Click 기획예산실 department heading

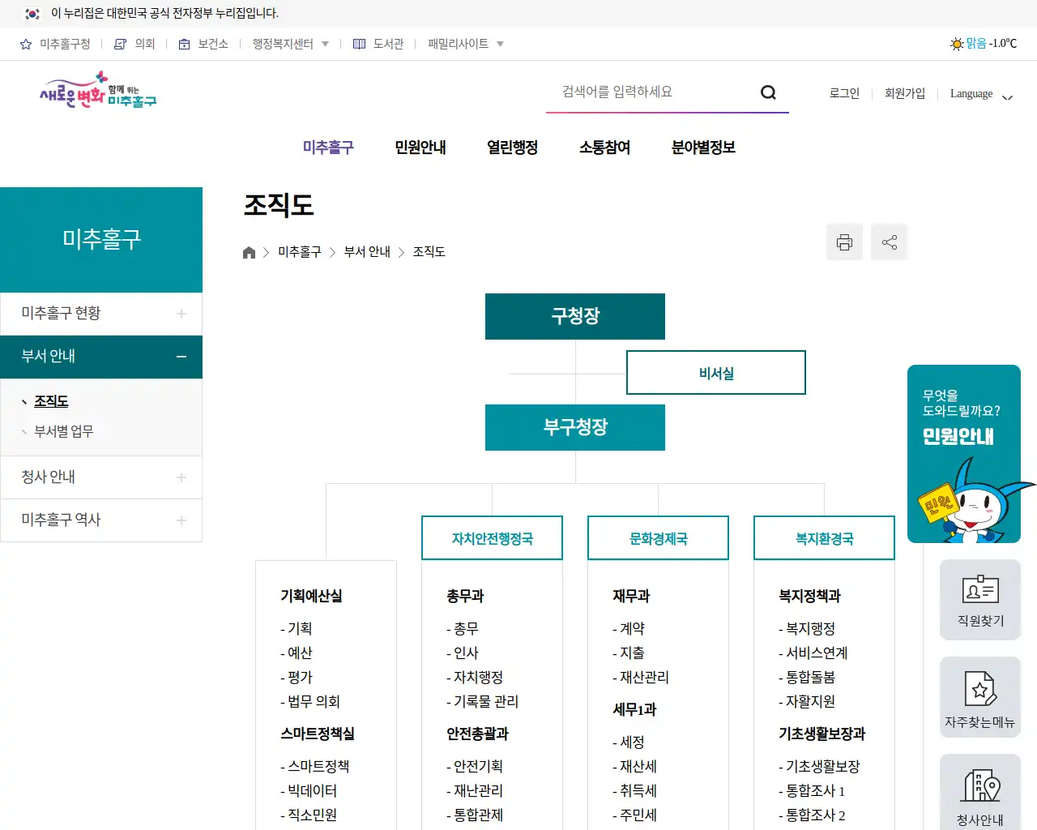pos(311,596)
